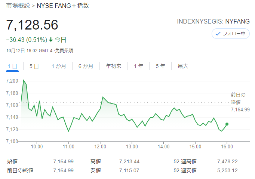Click the change value −36.43 (0.51%)
Image resolution: width=255 pixels, height=179 pixels.
[x=27, y=40]
